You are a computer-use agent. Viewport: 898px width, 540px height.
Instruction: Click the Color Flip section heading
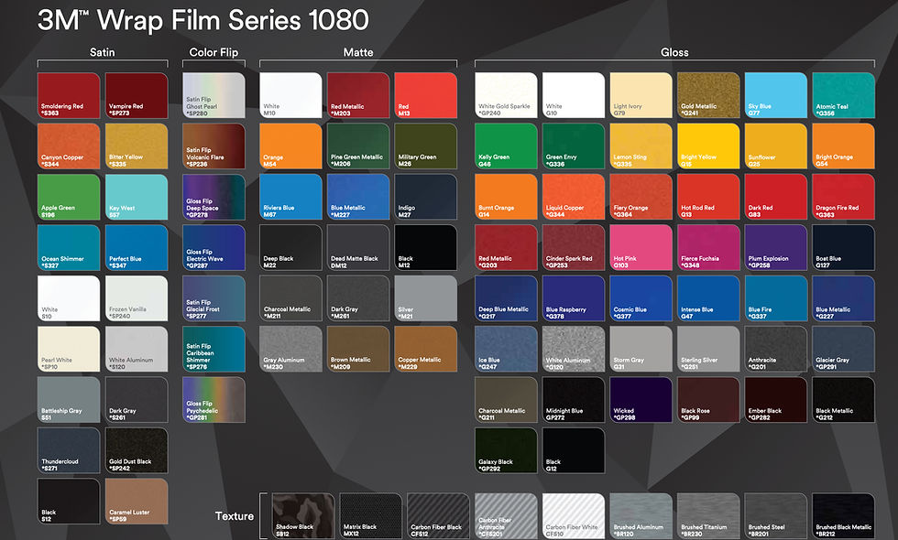point(214,52)
